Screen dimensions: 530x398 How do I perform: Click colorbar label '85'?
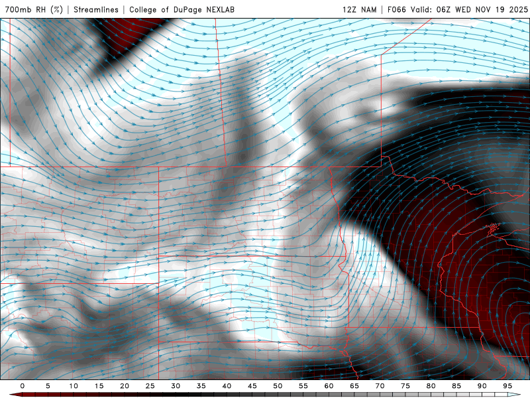point(456,386)
